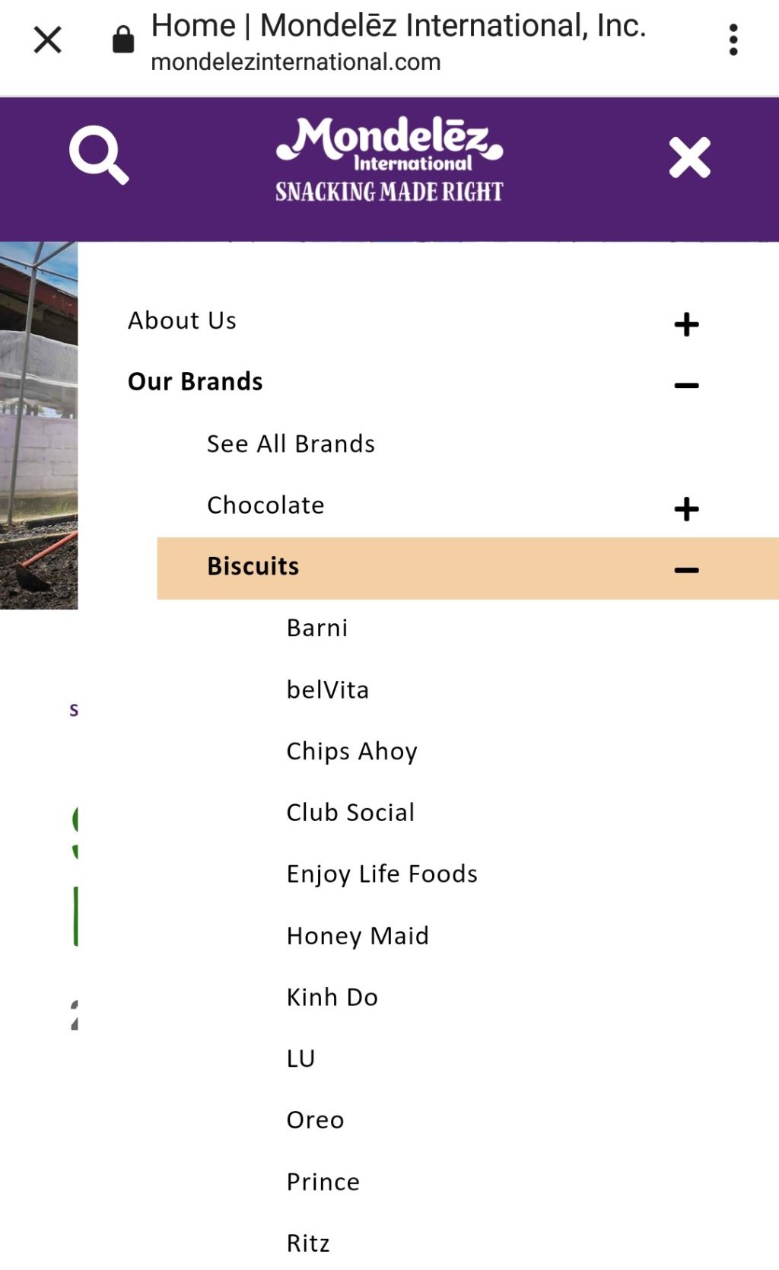Close the browser tab using X icon
Screen dimensions: 779x1270
pos(47,40)
